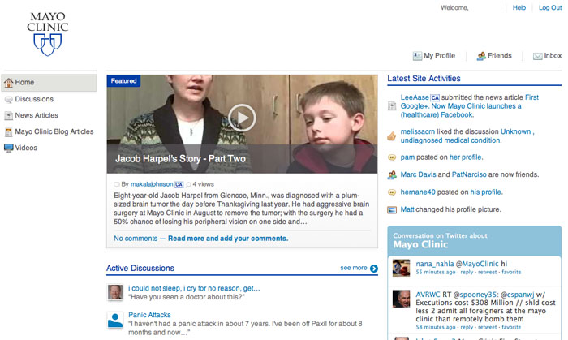Open Matt's profile link
The height and width of the screenshot is (340, 568).
point(407,209)
